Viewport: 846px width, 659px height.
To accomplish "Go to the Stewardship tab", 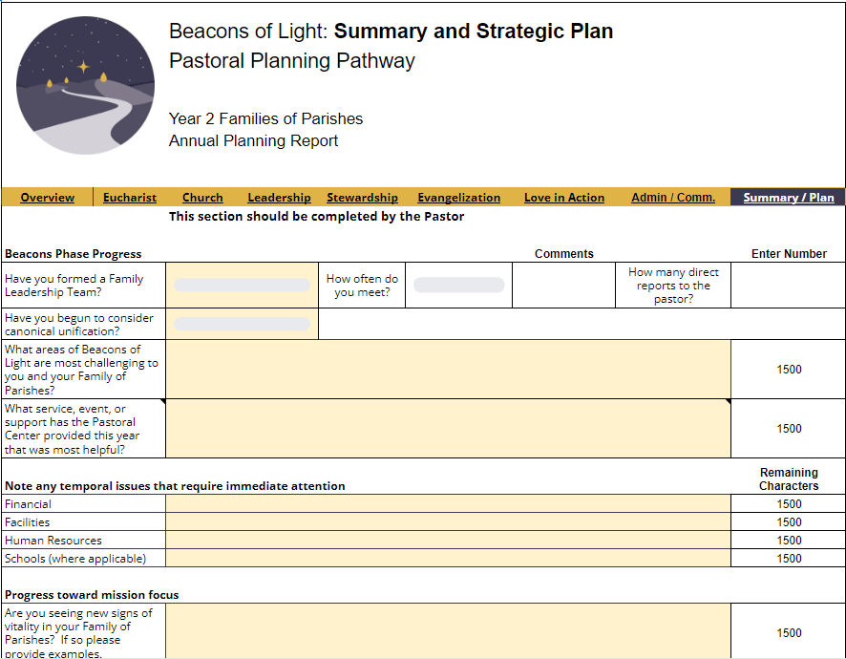I will [362, 198].
